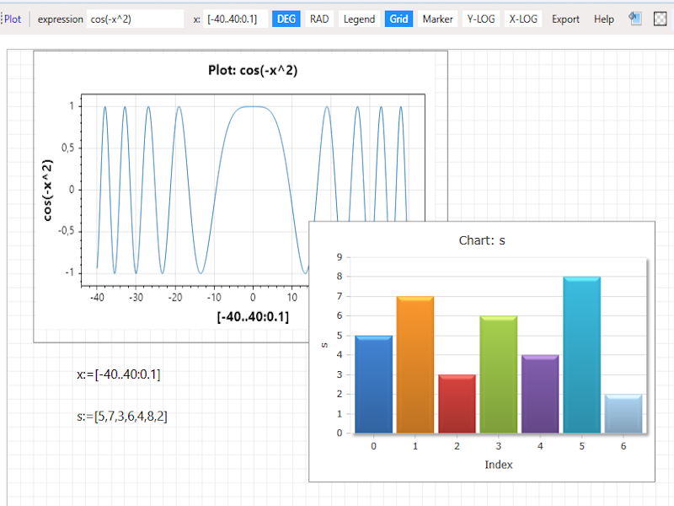Enable Y-LOG scale
Screen dimensions: 674x506
point(481,19)
